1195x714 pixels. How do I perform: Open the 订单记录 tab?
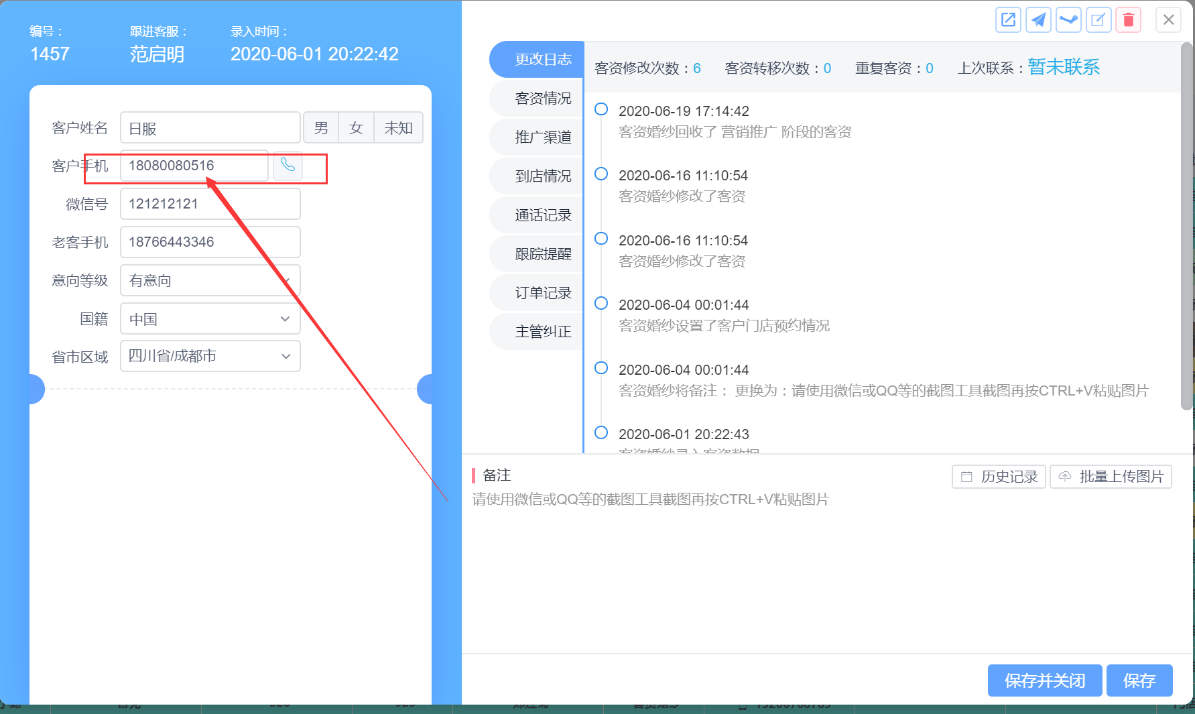542,293
